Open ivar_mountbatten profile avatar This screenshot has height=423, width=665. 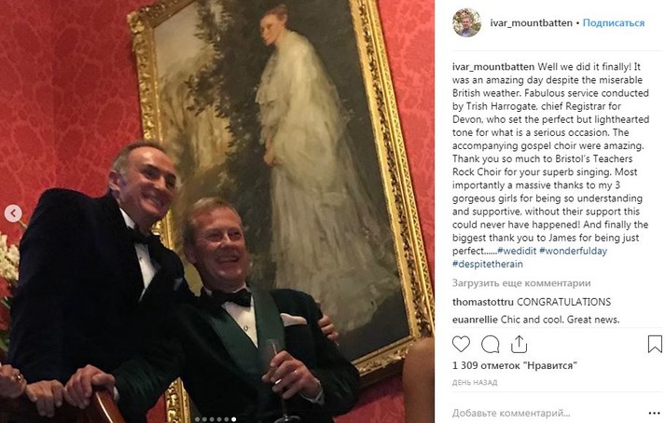coord(466,23)
